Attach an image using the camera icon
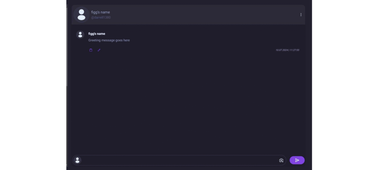Viewport: 388px width, 170px height. pyautogui.click(x=281, y=161)
